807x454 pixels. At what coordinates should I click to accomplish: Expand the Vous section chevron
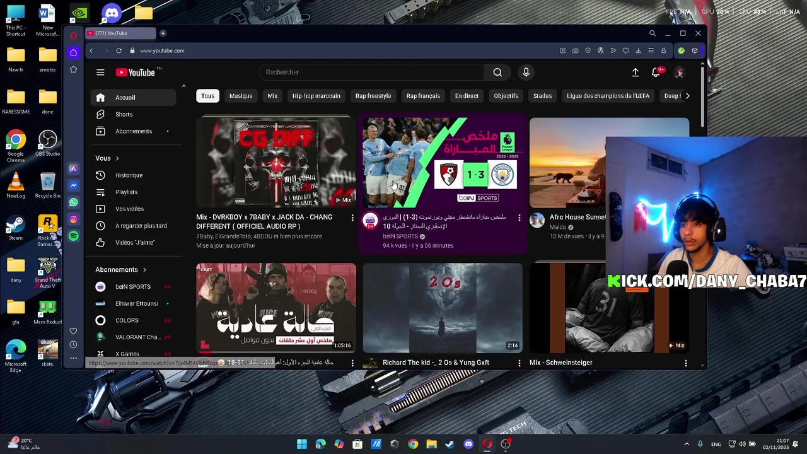117,158
